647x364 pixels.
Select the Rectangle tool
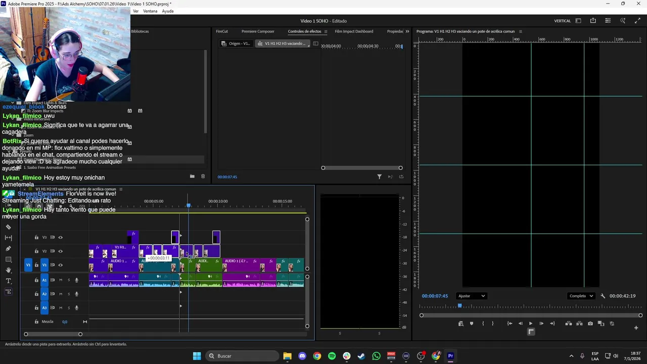click(8, 259)
